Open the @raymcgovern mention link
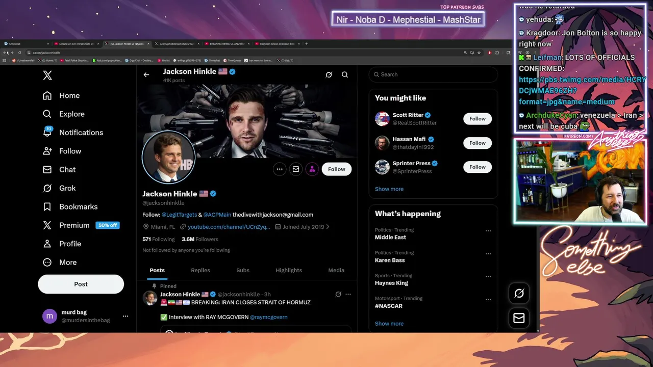 (268, 317)
